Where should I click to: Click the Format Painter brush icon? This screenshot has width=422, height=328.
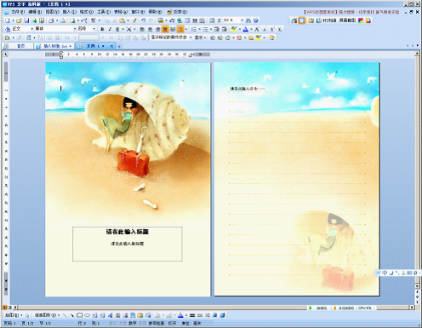[x=134, y=20]
